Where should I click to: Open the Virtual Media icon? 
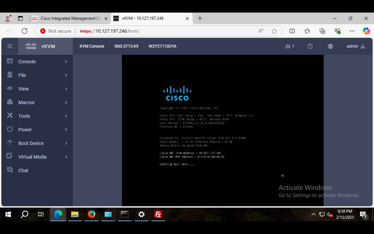(x=9, y=156)
